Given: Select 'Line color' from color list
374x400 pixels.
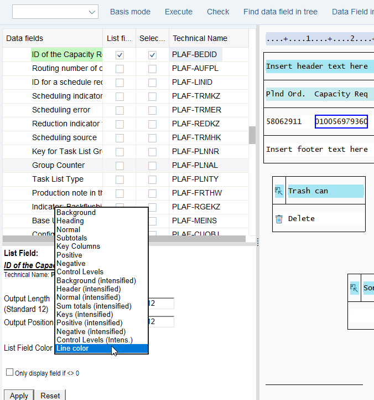Looking at the screenshot, I should click(x=101, y=348).
